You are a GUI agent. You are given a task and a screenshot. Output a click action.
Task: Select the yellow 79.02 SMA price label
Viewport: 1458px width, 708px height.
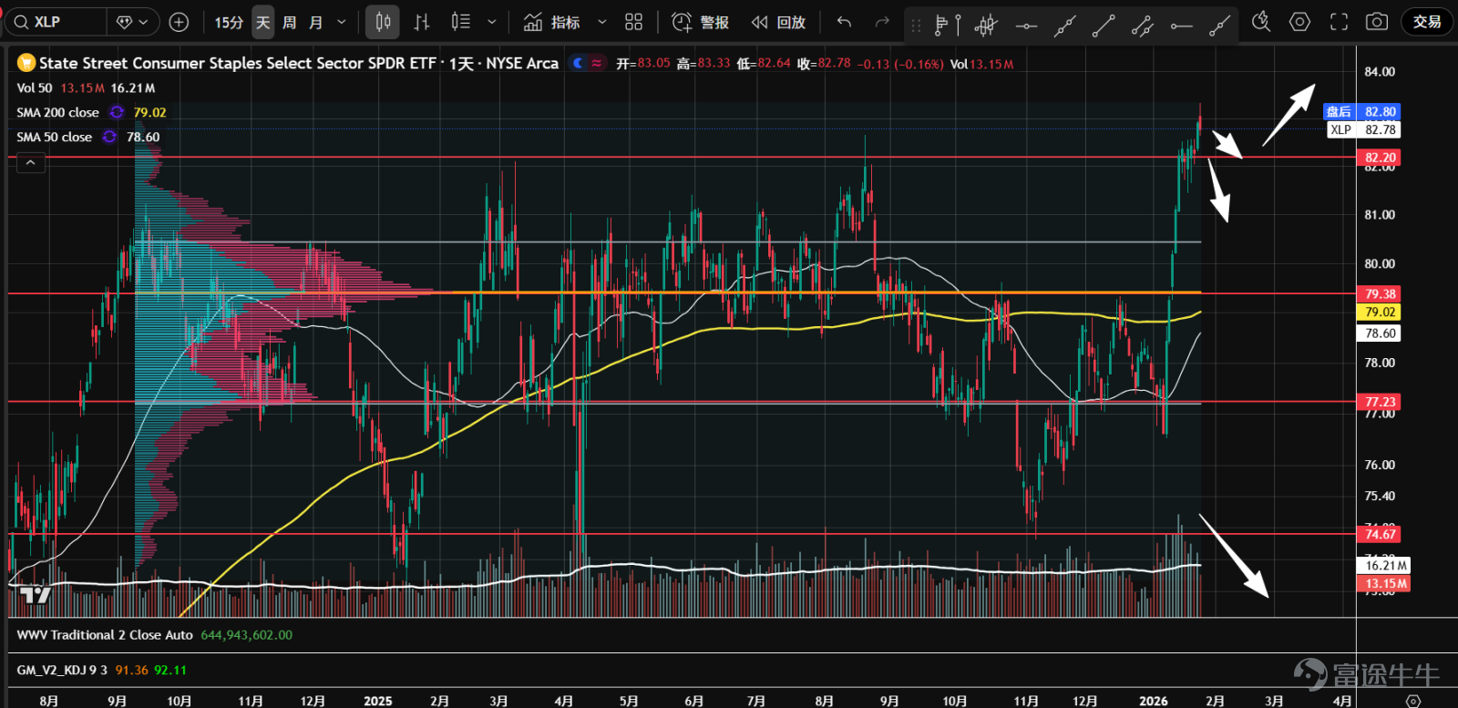[1380, 312]
